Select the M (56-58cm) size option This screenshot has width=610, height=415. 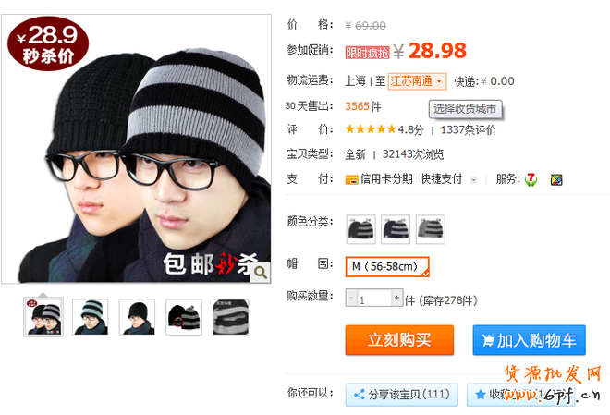[x=387, y=267]
